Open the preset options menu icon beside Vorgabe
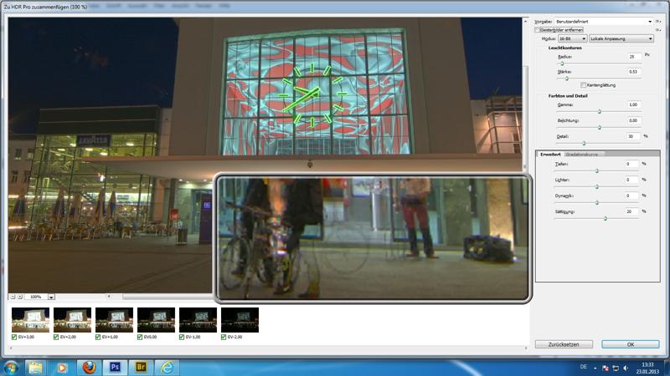 tap(658, 22)
